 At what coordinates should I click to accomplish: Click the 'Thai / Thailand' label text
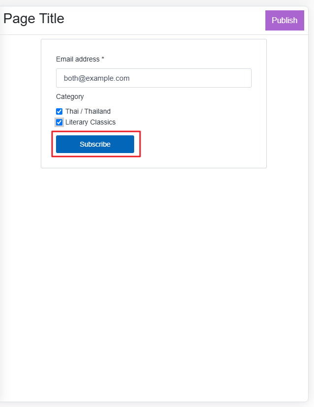click(x=88, y=111)
